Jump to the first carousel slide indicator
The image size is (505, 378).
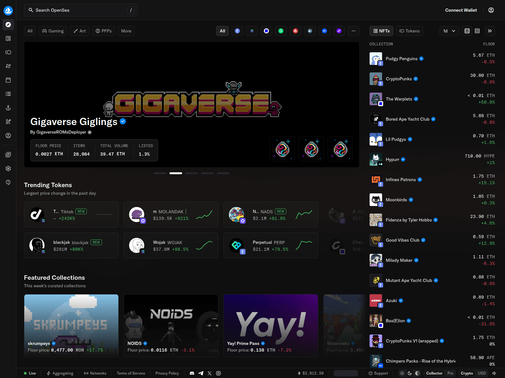point(160,173)
